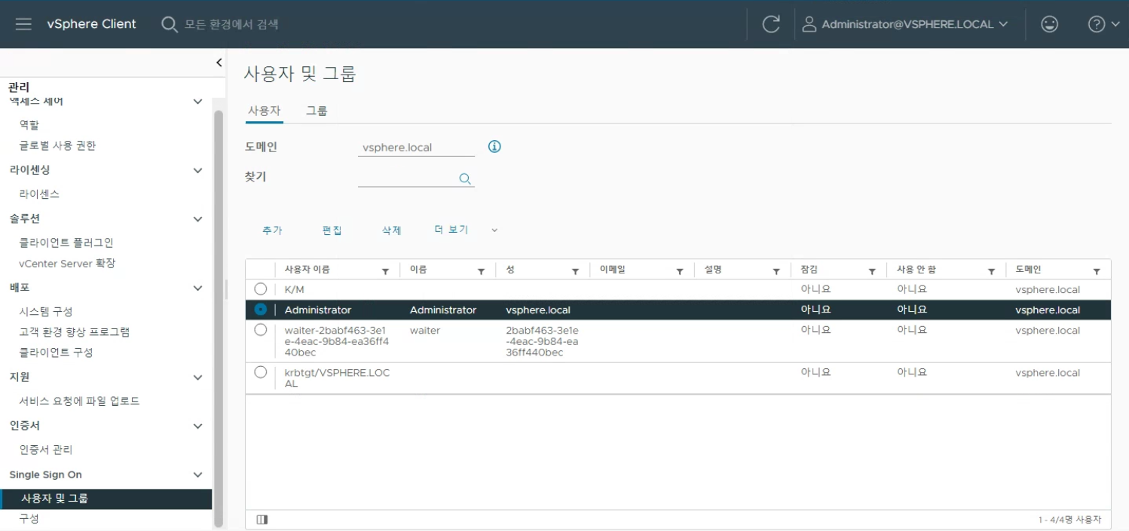Image resolution: width=1129 pixels, height=531 pixels.
Task: Collapse the 배포 section
Action: pyautogui.click(x=197, y=288)
